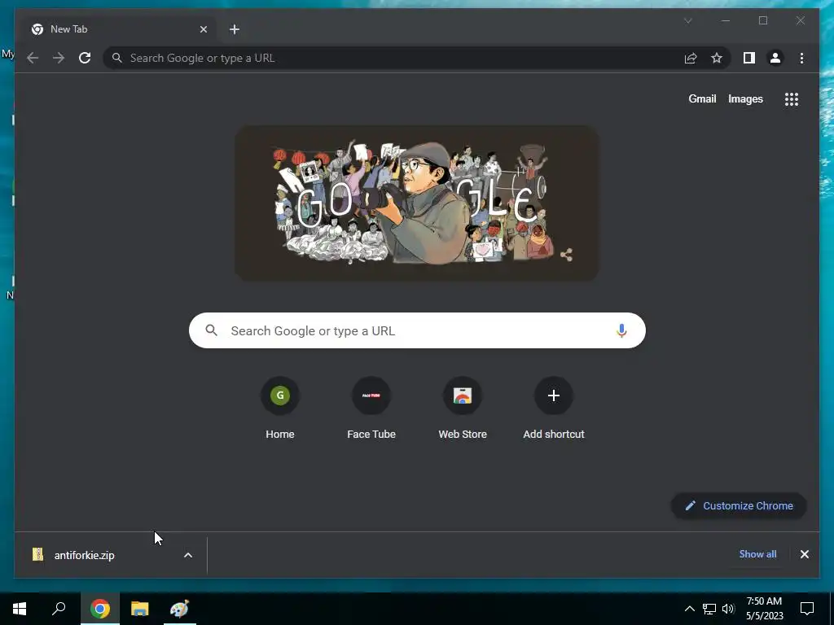Open the Images link
Screen dimensions: 834x625
tap(745, 98)
